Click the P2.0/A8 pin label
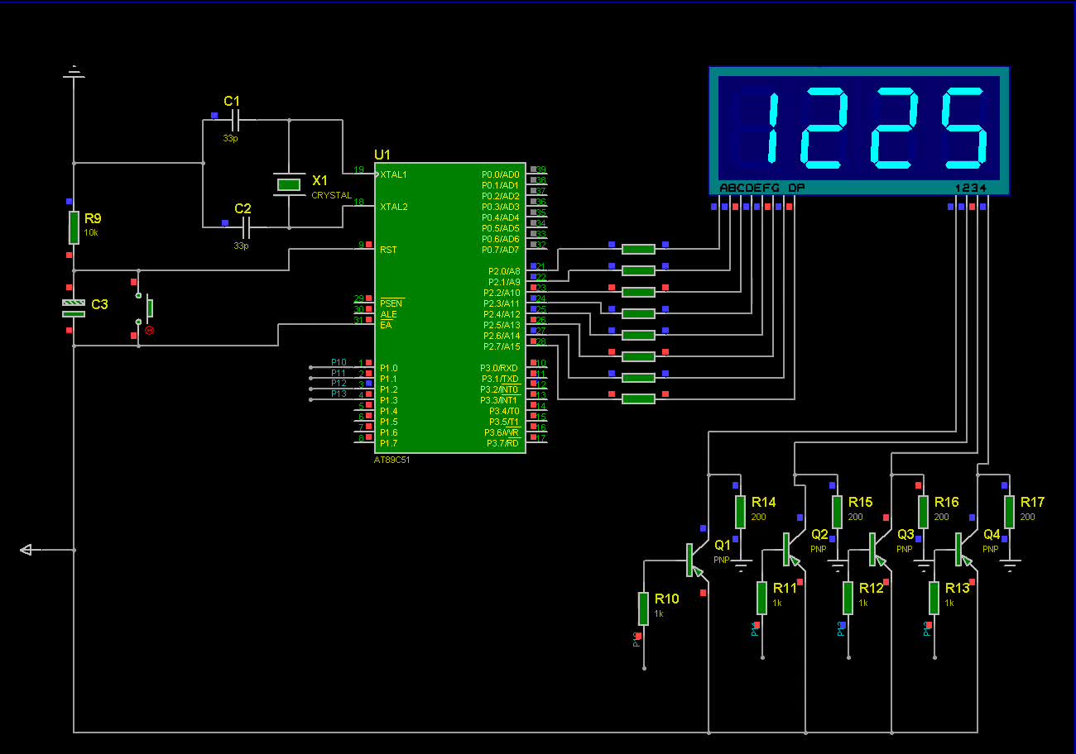Viewport: 1076px width, 754px height. click(x=502, y=271)
